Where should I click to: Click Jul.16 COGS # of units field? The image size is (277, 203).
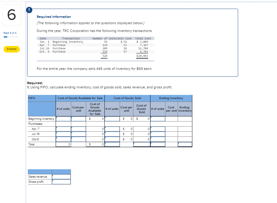click(x=112, y=134)
